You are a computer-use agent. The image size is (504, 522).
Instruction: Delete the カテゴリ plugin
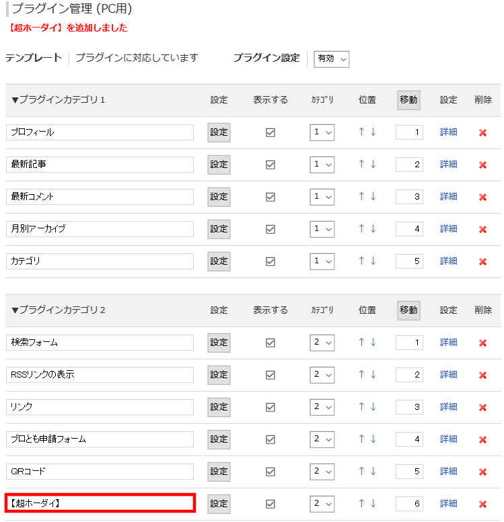(x=482, y=262)
